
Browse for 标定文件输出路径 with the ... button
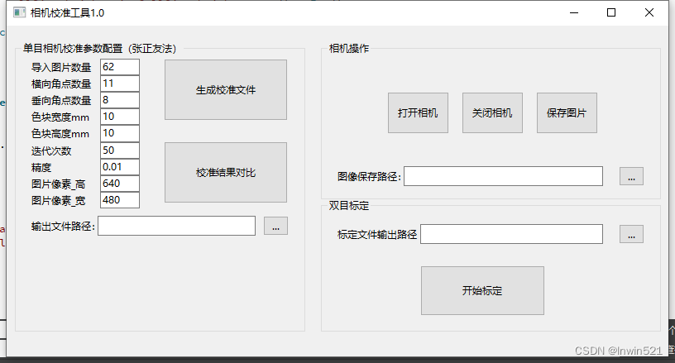point(631,234)
